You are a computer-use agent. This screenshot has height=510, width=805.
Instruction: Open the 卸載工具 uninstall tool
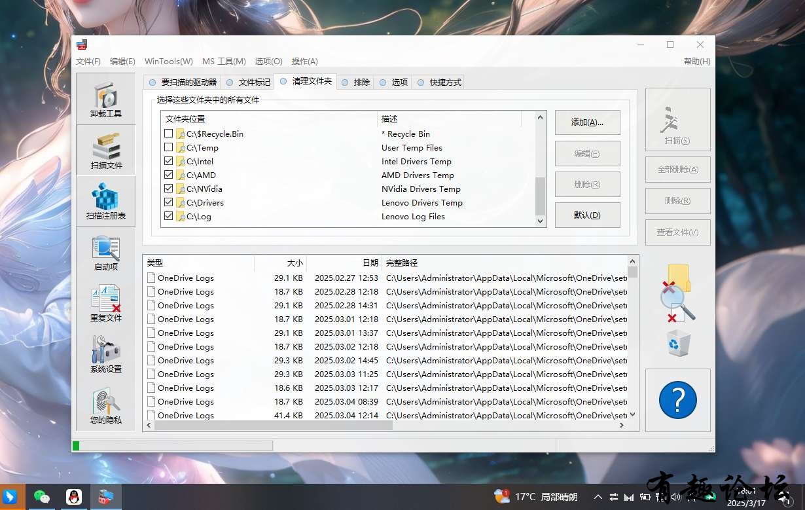pos(105,100)
